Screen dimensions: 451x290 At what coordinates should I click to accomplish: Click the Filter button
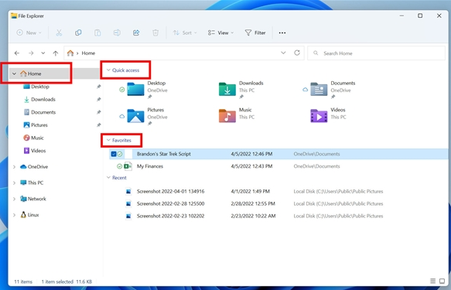(255, 32)
